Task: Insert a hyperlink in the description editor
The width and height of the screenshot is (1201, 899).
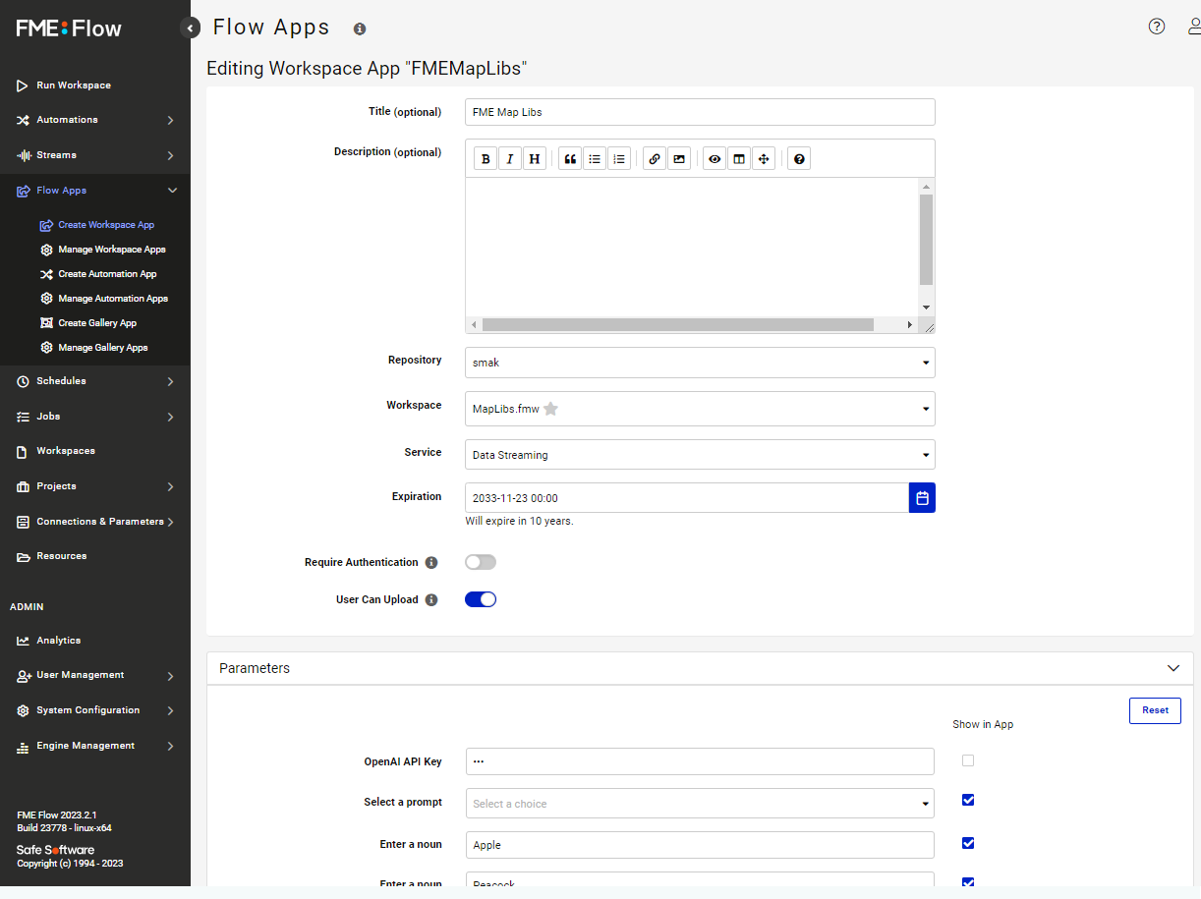Action: tap(654, 158)
